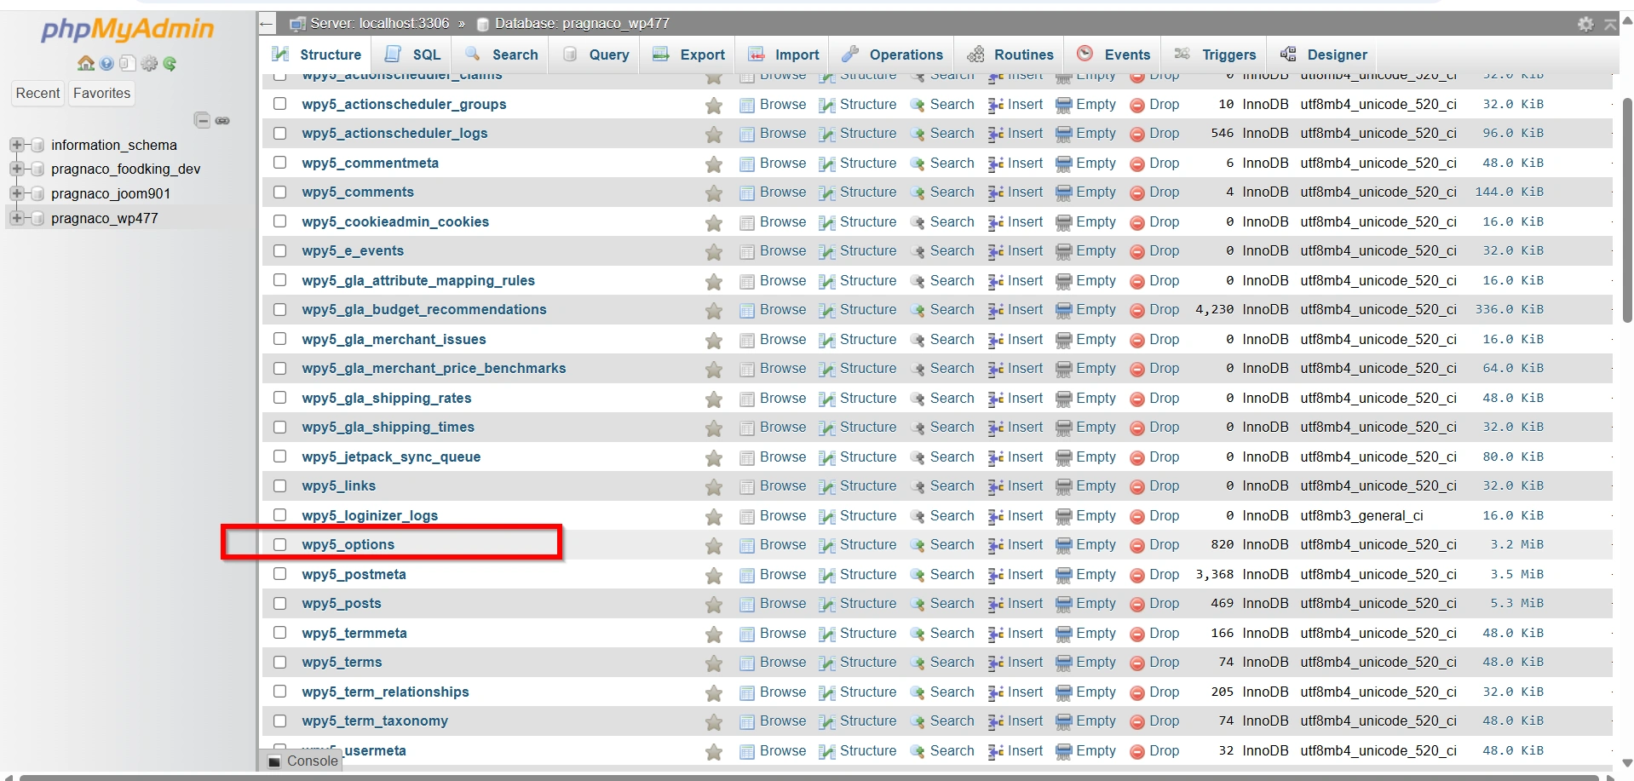Image resolution: width=1634 pixels, height=781 pixels.
Task: Open navigation panel settings gear icon
Action: pos(149,64)
